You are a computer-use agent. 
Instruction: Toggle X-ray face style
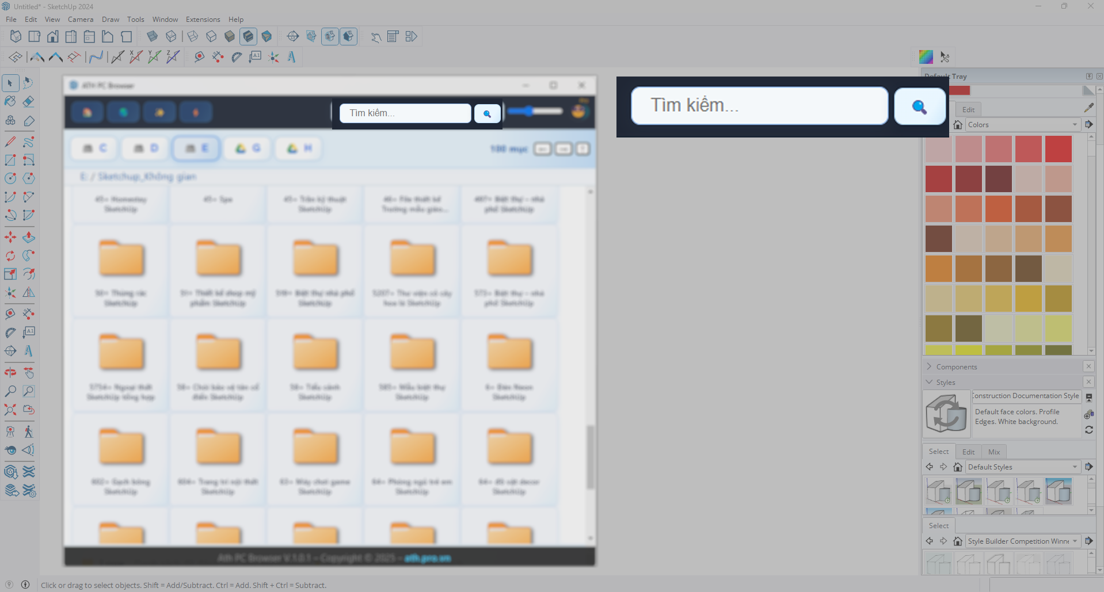tap(153, 37)
